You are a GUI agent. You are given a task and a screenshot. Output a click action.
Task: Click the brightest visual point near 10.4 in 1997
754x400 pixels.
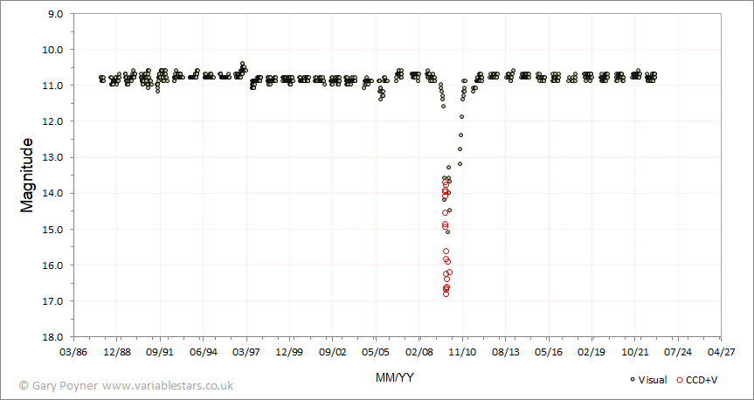(x=242, y=64)
